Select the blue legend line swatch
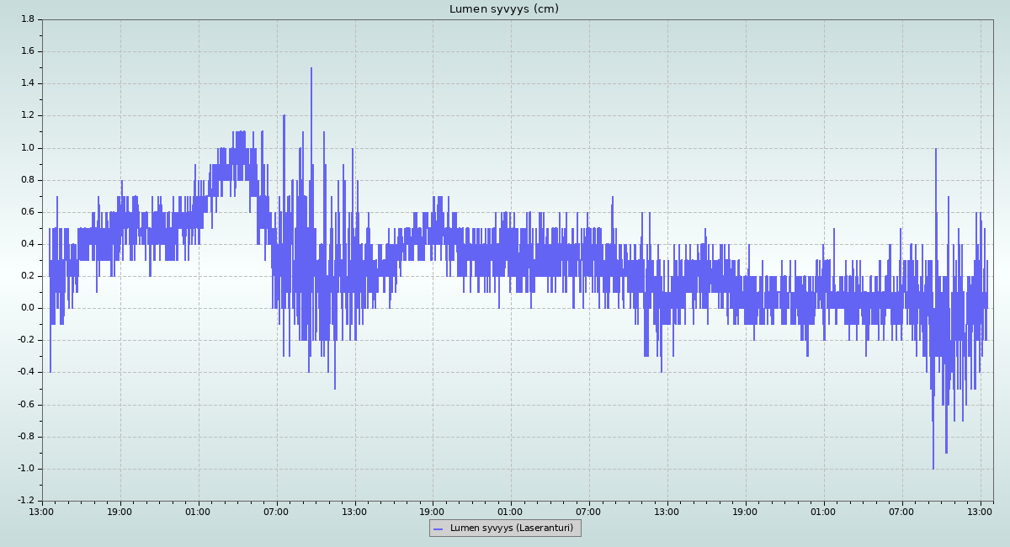 point(438,528)
